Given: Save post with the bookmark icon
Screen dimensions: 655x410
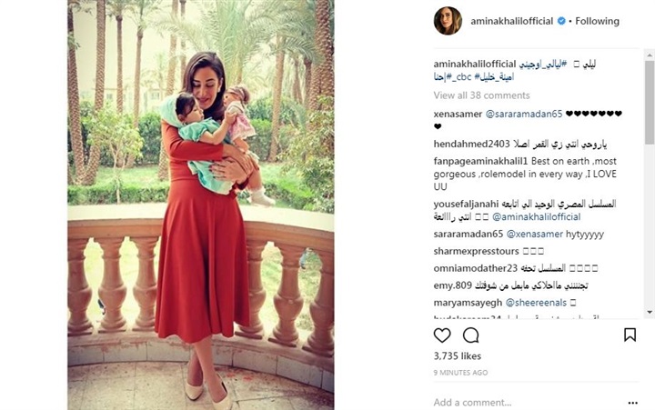Looking at the screenshot, I should (x=630, y=335).
